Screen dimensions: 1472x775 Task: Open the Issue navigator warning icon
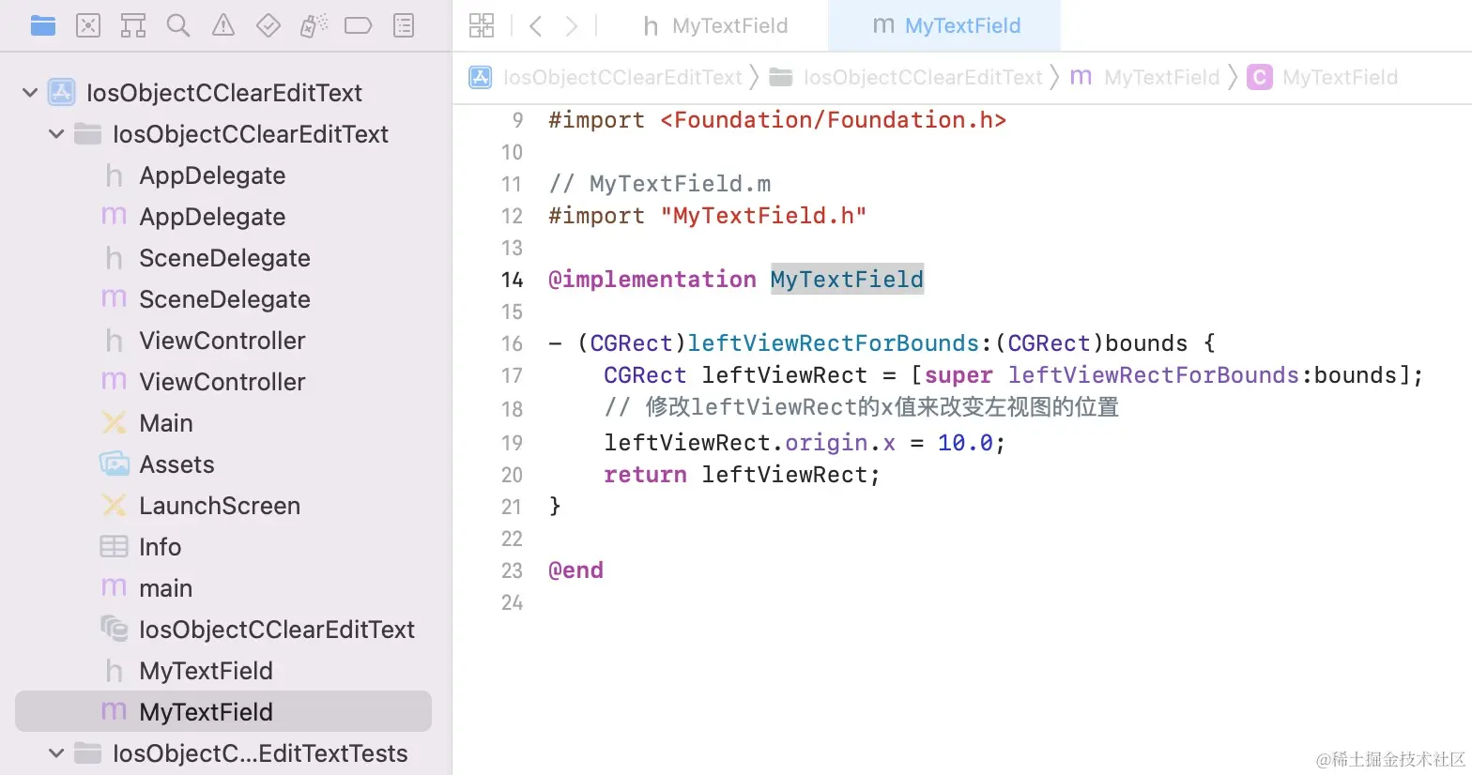pyautogui.click(x=223, y=25)
